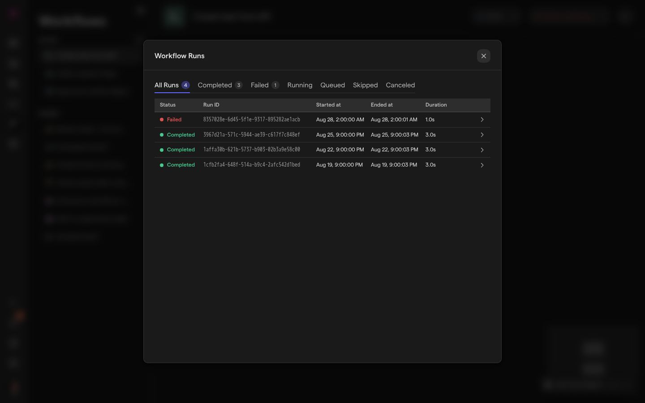Click the Ended at column header
Viewport: 645px width, 403px height.
(x=382, y=105)
